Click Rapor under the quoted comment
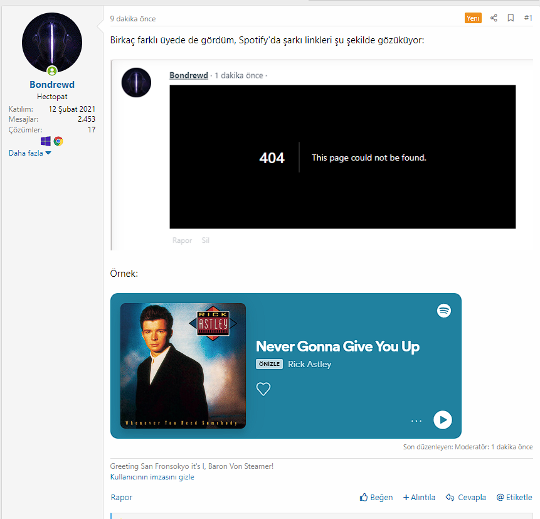Screen dimensions: 540x519 [182, 240]
